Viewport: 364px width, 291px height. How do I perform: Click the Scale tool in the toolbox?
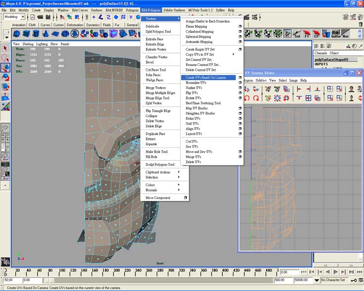pyautogui.click(x=5, y=87)
